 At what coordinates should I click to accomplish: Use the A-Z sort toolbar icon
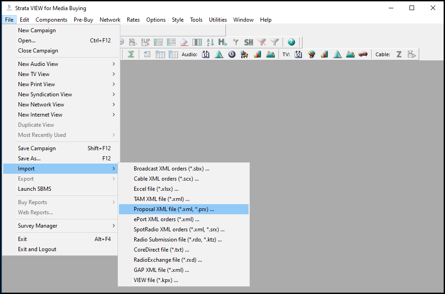pos(210,41)
